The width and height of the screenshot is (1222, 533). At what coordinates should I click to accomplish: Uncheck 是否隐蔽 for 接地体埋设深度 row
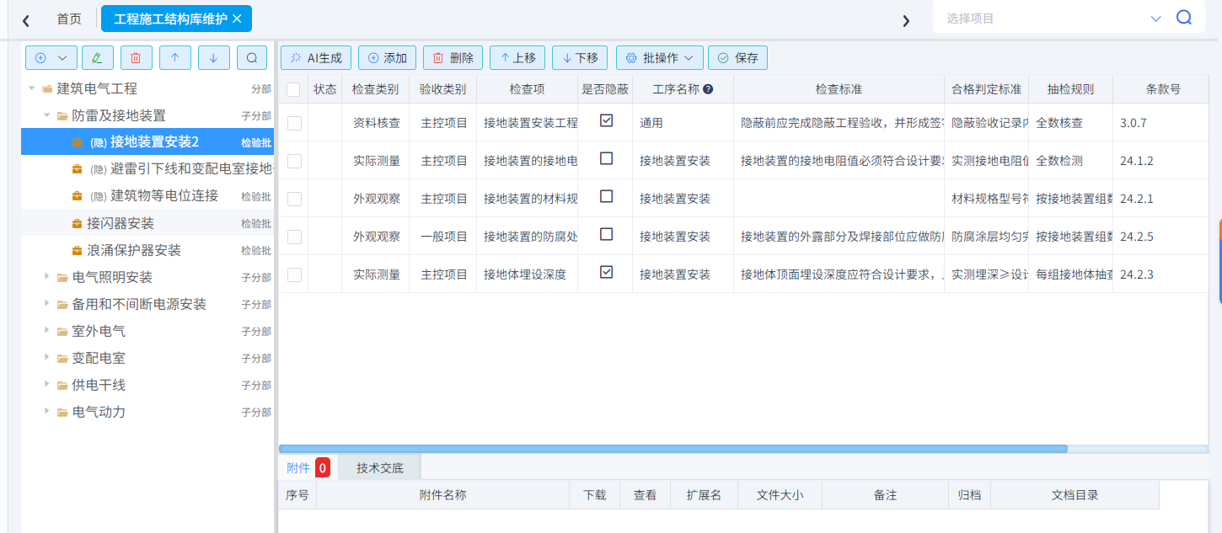[x=606, y=272]
